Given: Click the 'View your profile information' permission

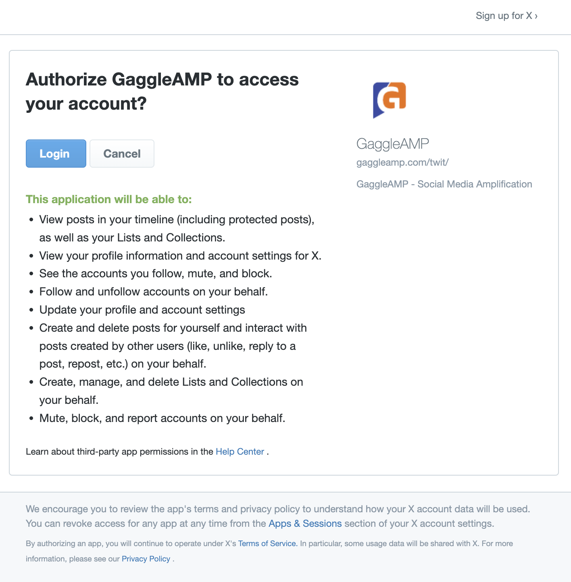Looking at the screenshot, I should [180, 256].
